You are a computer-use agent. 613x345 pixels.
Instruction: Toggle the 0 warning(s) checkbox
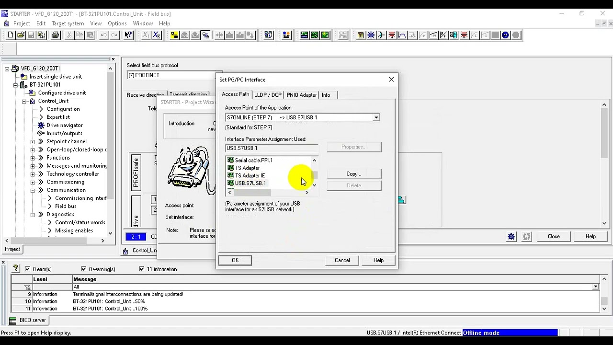pyautogui.click(x=84, y=269)
